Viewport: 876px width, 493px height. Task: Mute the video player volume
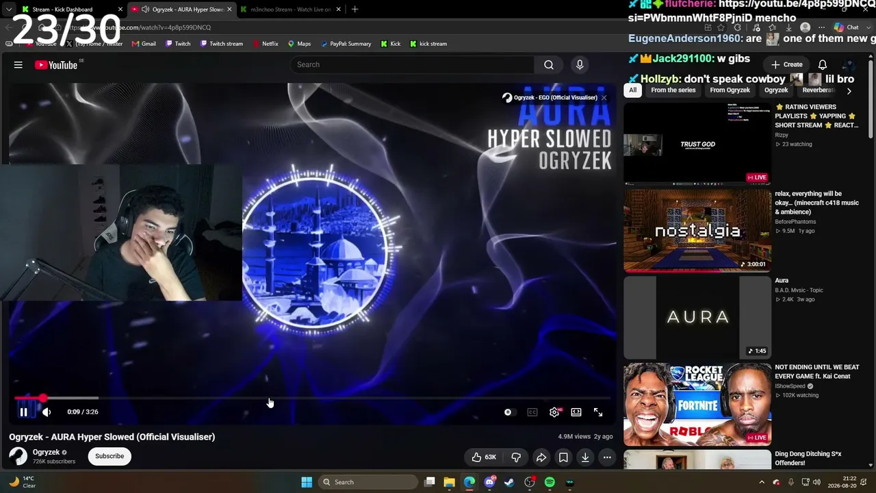click(47, 412)
